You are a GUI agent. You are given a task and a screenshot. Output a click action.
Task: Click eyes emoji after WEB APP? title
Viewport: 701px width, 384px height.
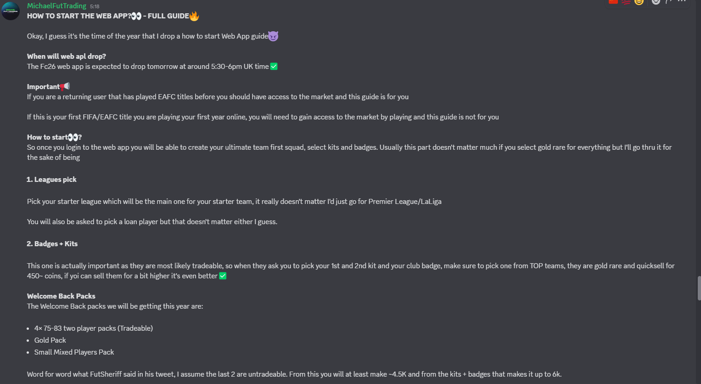(136, 16)
